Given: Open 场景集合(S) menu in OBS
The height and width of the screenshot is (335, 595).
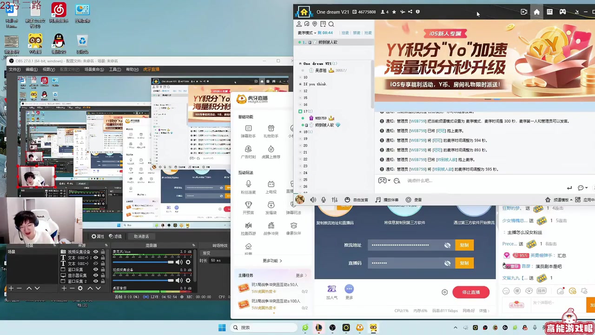Looking at the screenshot, I should [x=94, y=69].
